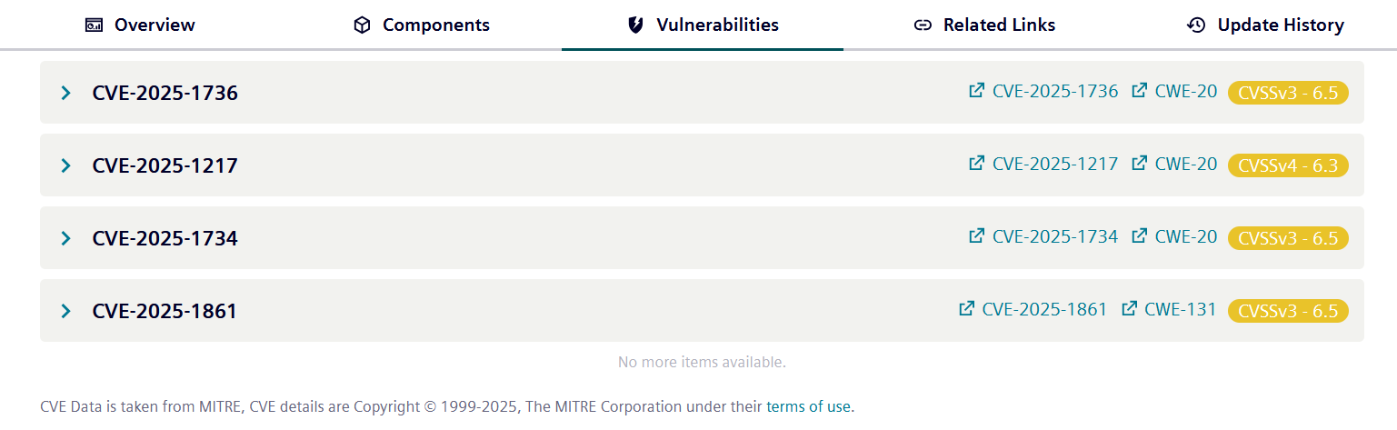The width and height of the screenshot is (1397, 430).
Task: Expand the CVE-2025-1861 row chevron
Action: (65, 311)
